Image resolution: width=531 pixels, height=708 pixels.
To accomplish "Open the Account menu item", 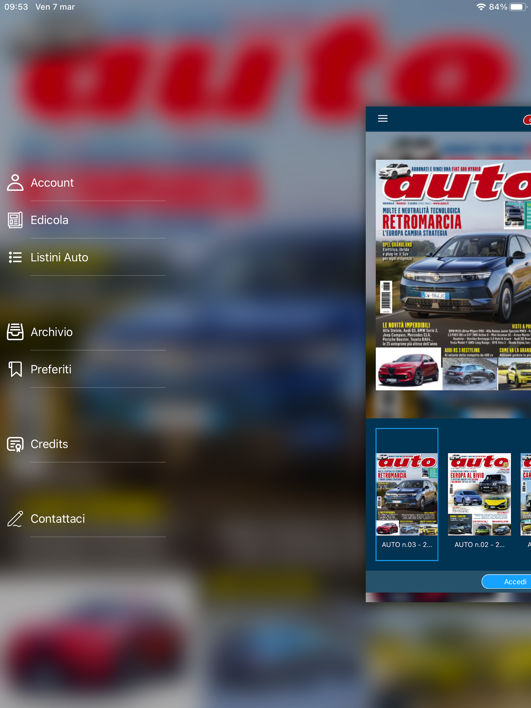I will pos(52,183).
